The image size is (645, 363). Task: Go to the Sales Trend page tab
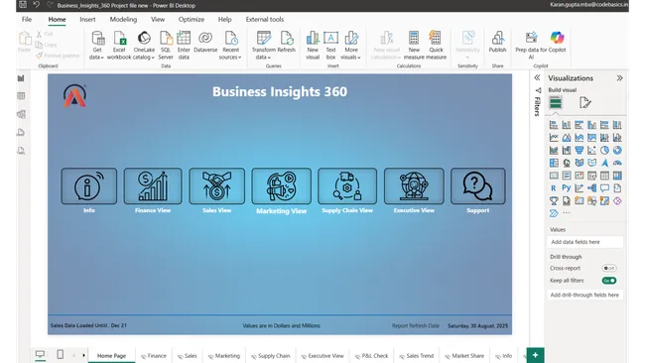[417, 356]
